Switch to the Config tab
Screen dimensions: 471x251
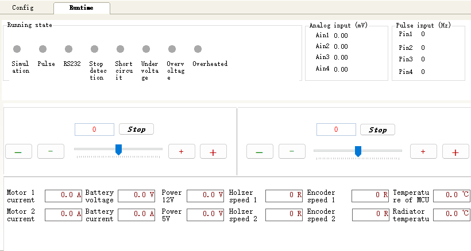[23, 8]
